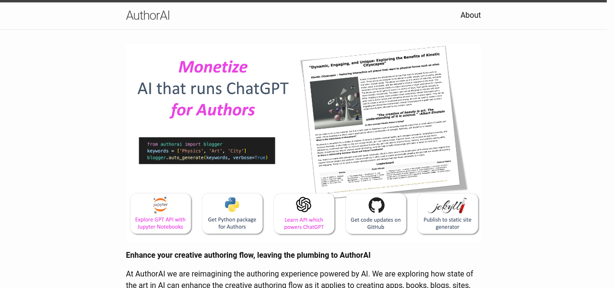Select 'Explore GPT API with Jupyter Notebooks' label

click(x=160, y=223)
